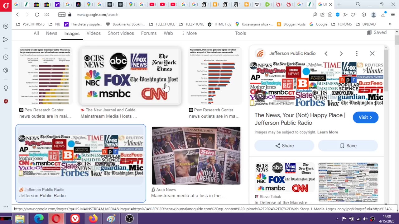Image resolution: width=399 pixels, height=224 pixels.
Task: Toggle the VPN badge in address bar
Action: pyautogui.click(x=62, y=15)
